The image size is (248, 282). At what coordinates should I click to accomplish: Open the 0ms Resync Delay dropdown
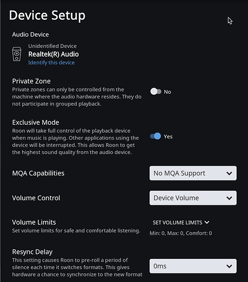[x=193, y=266]
